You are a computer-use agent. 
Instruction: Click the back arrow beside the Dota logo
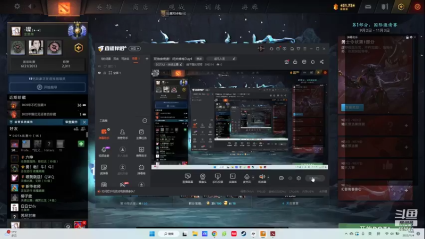pyautogui.click(x=30, y=6)
